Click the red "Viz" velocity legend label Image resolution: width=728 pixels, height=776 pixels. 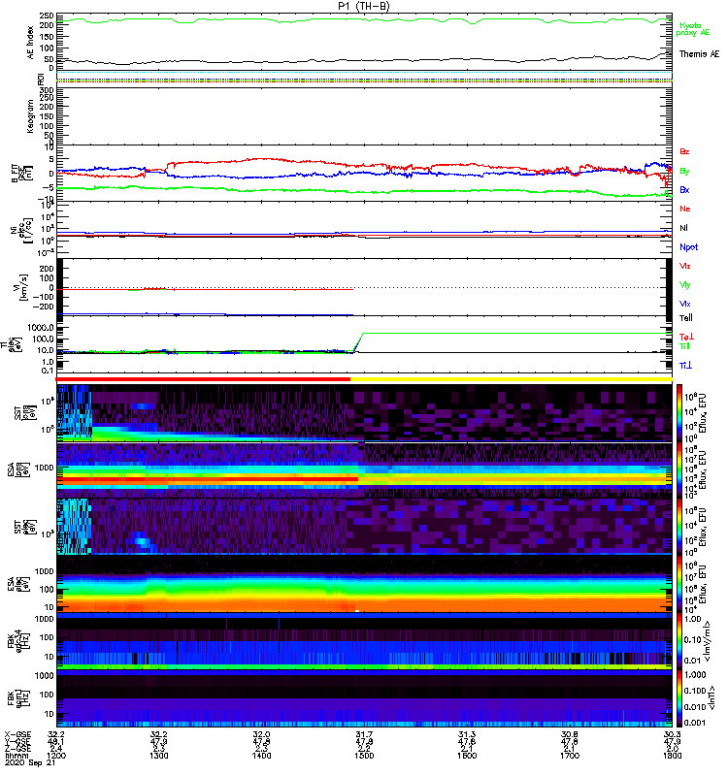[x=685, y=266]
